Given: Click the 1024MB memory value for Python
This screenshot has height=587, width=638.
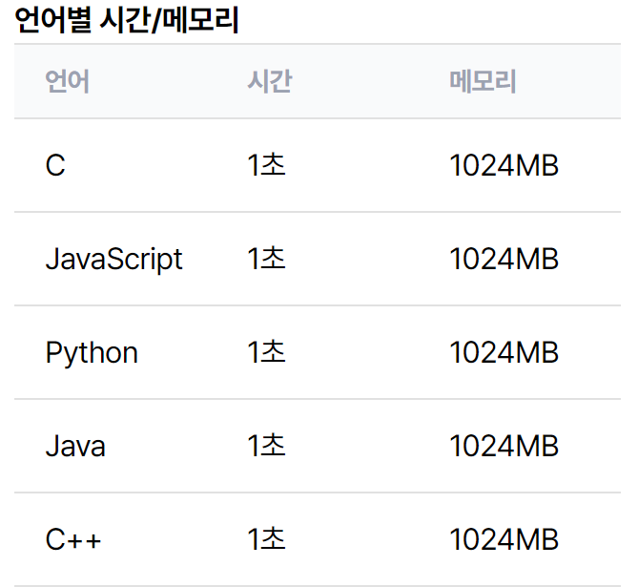Looking at the screenshot, I should tap(504, 352).
